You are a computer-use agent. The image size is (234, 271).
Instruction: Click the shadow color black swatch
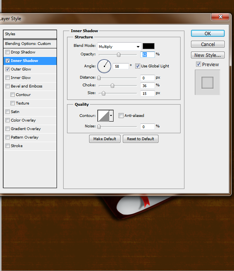click(148, 46)
